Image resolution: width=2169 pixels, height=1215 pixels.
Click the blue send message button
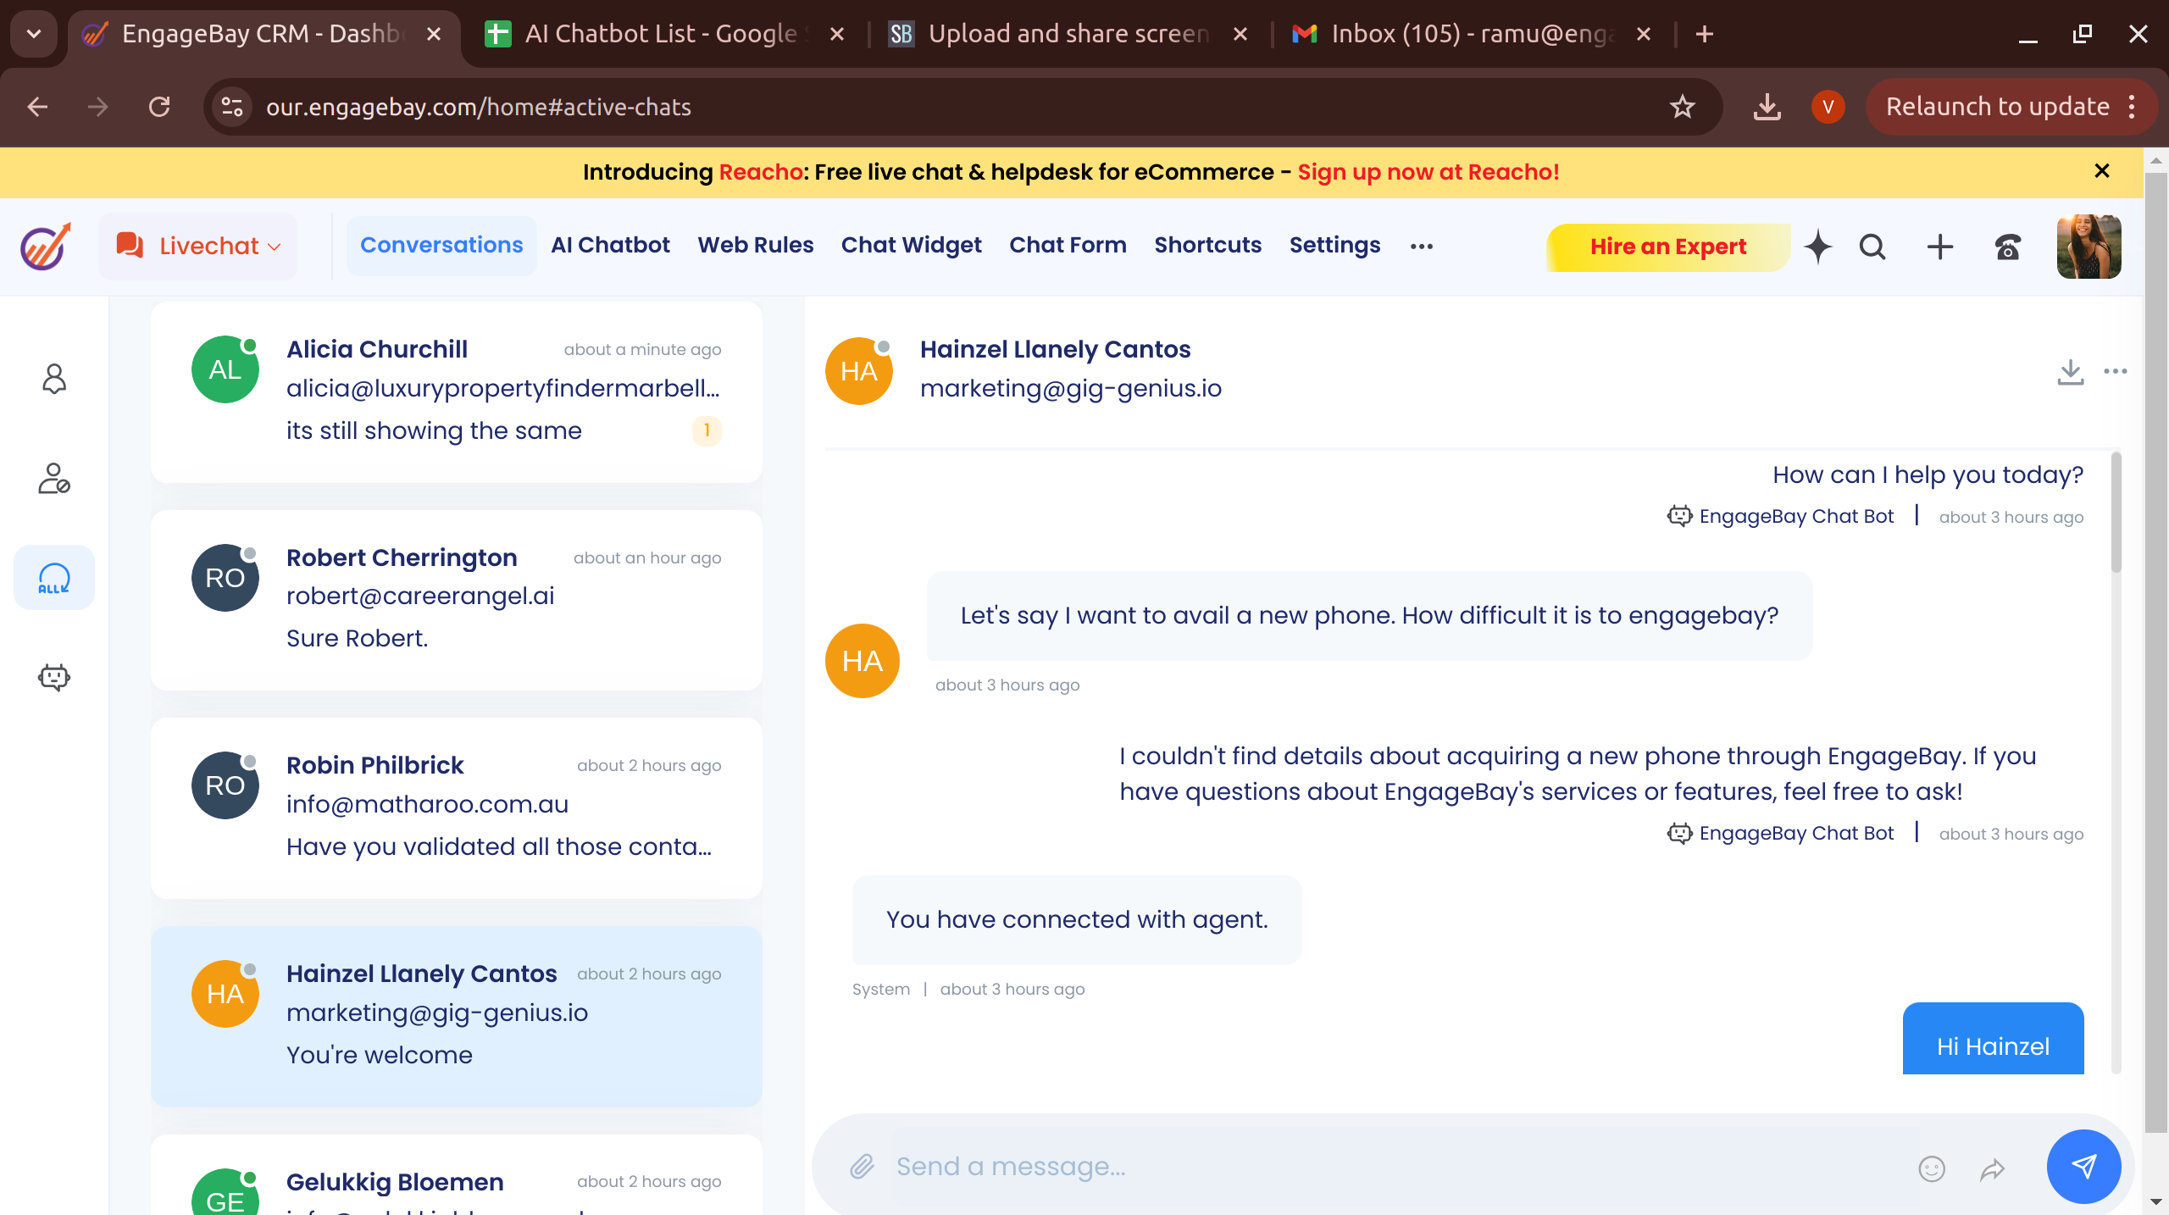coord(2083,1167)
